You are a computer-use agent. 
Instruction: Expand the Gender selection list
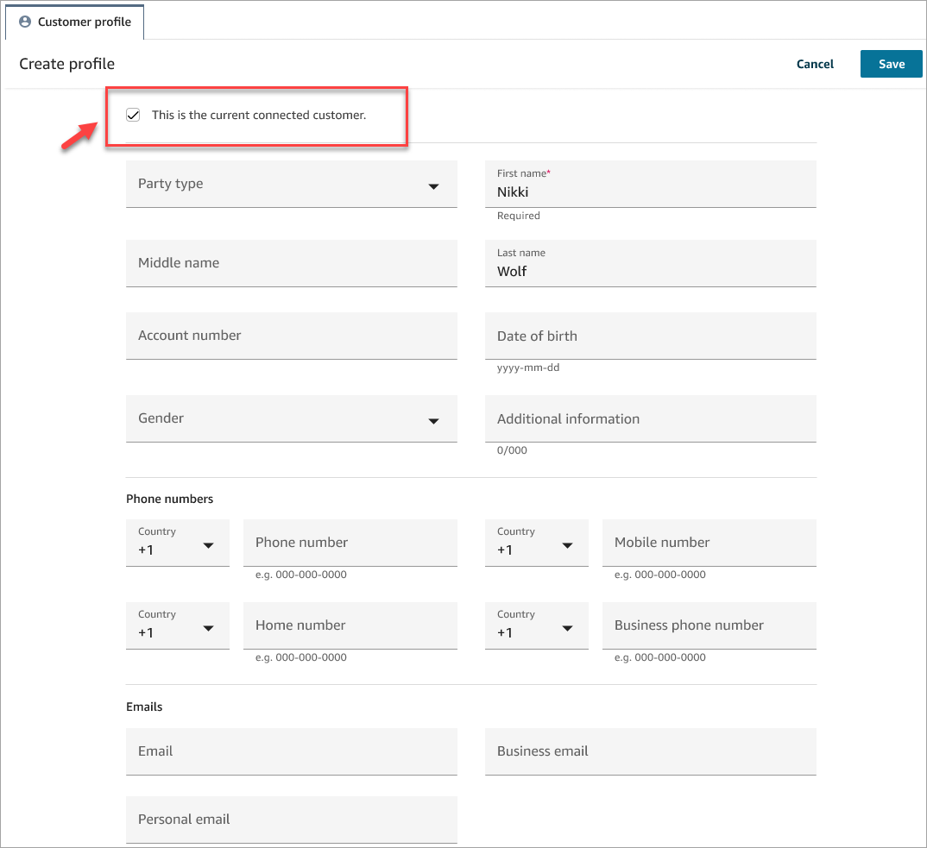(291, 418)
